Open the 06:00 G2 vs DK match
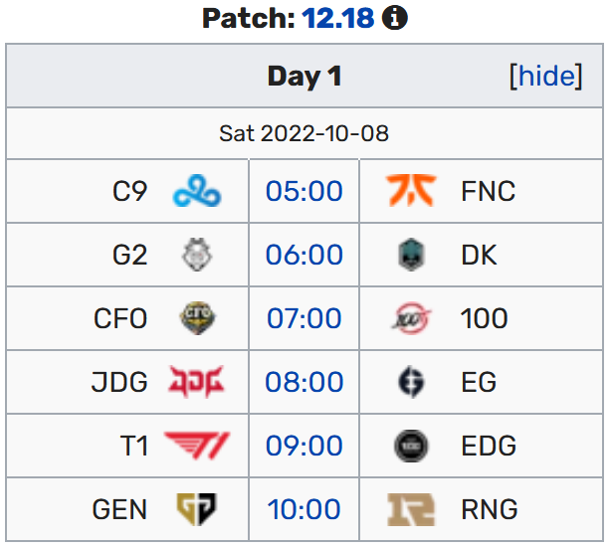The image size is (611, 548). [x=304, y=255]
